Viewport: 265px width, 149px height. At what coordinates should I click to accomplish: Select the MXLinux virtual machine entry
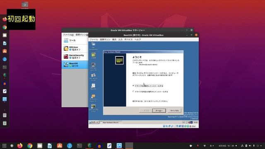click(x=75, y=48)
